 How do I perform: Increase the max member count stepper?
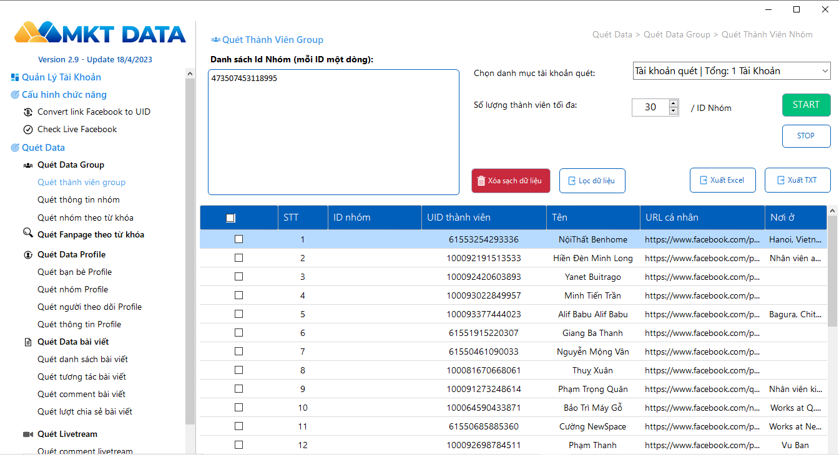coord(674,103)
